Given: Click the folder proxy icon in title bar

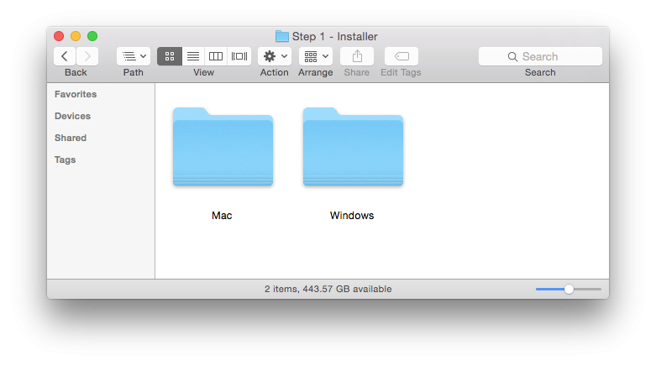Looking at the screenshot, I should click(x=282, y=36).
